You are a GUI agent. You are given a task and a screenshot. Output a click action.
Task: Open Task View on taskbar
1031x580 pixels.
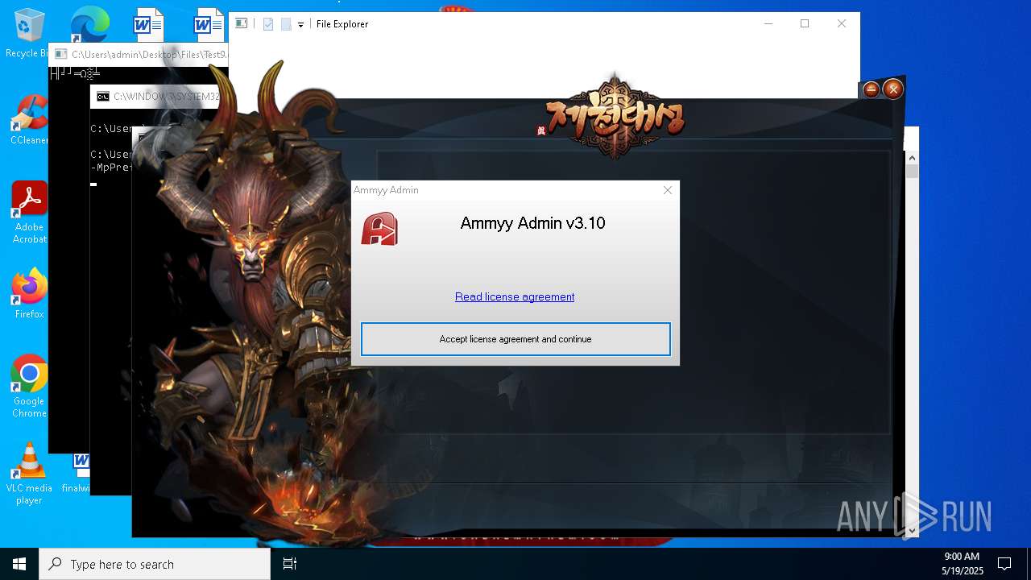[x=290, y=564]
